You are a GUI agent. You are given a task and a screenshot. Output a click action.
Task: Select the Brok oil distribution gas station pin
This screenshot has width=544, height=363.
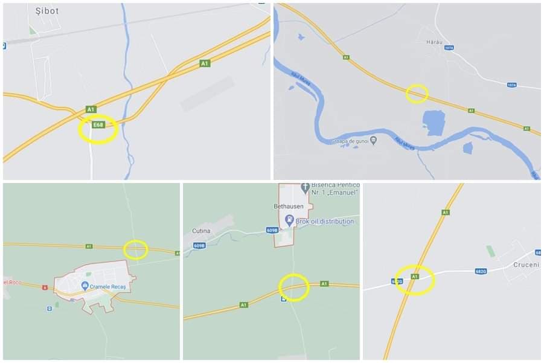click(289, 220)
